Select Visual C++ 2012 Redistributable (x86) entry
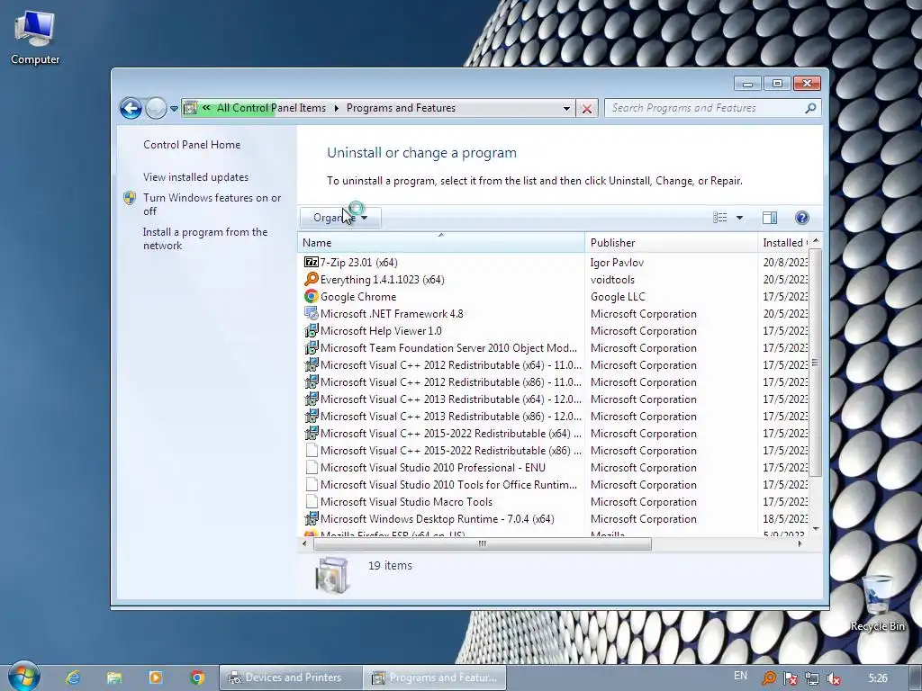 [x=451, y=381]
